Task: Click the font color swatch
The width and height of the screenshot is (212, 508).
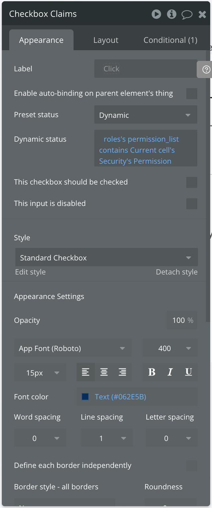Action: point(85,396)
